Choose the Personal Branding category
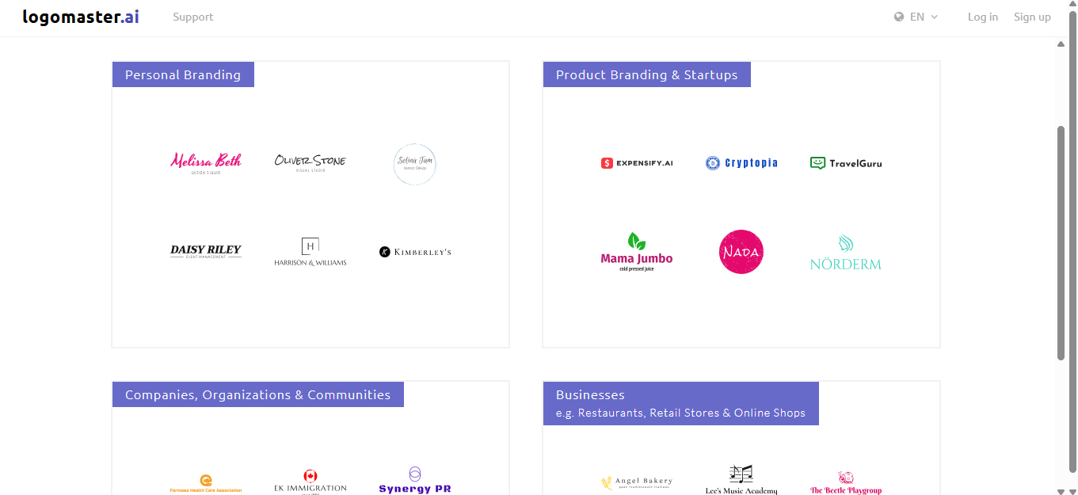 point(183,74)
